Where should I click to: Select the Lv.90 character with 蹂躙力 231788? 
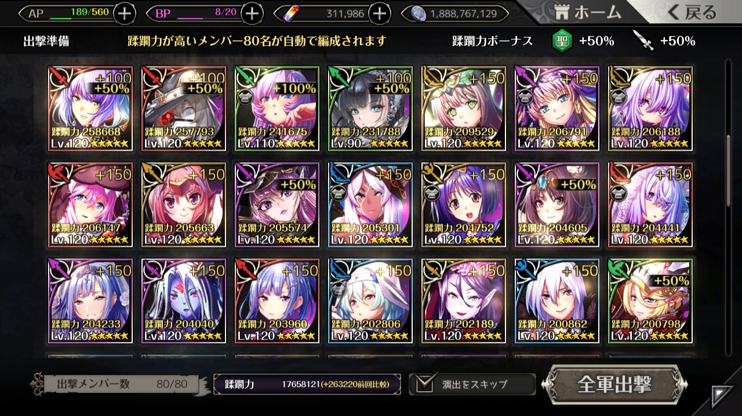370,108
